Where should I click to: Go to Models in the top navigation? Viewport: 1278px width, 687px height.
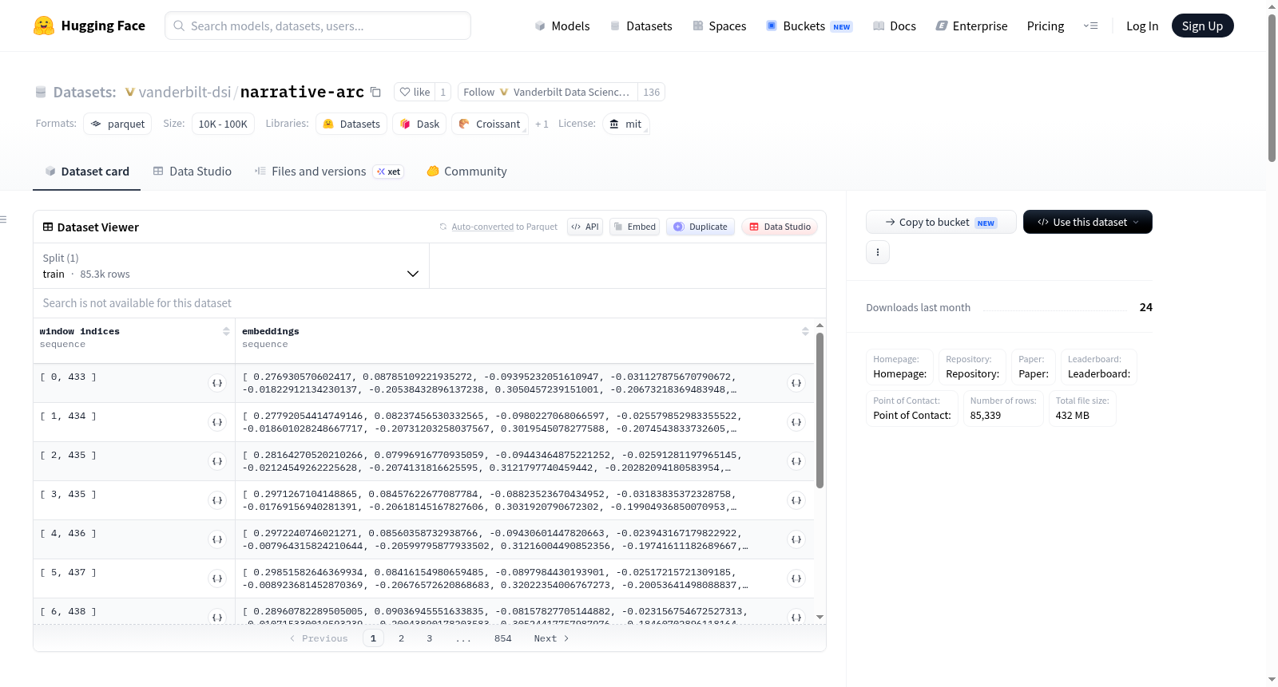(562, 26)
